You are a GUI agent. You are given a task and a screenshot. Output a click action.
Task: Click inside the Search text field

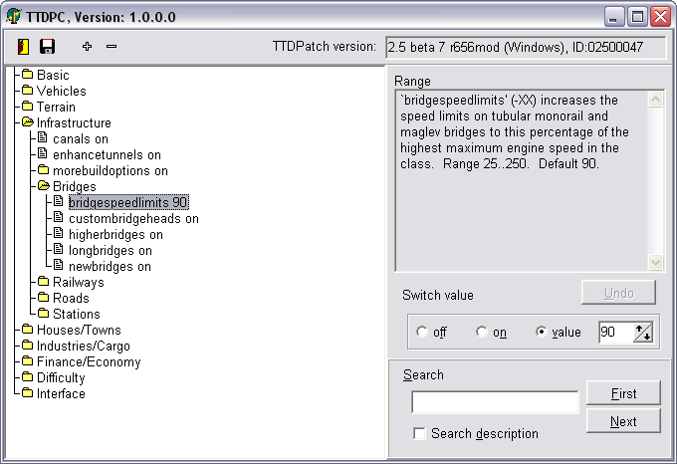495,402
